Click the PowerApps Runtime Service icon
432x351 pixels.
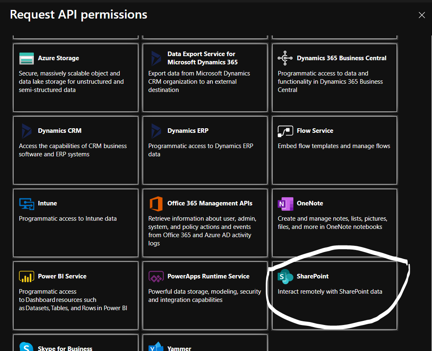pos(156,277)
